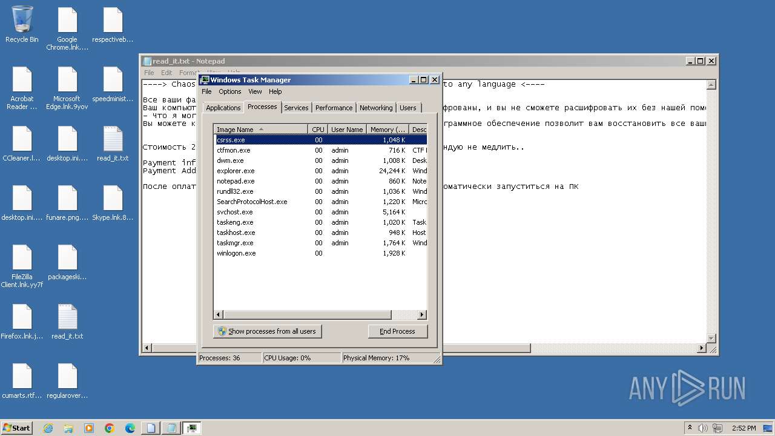Select the read_it.txt icon beside Firefox.lnk
This screenshot has width=775, height=436.
tap(67, 322)
